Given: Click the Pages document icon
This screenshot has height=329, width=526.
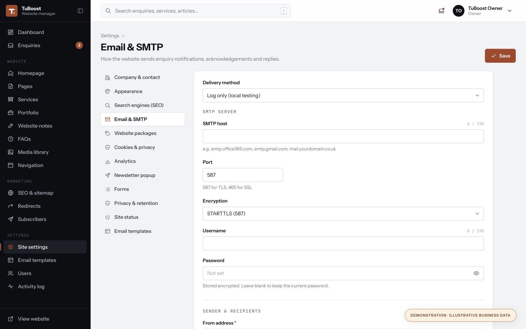Looking at the screenshot, I should 11,86.
